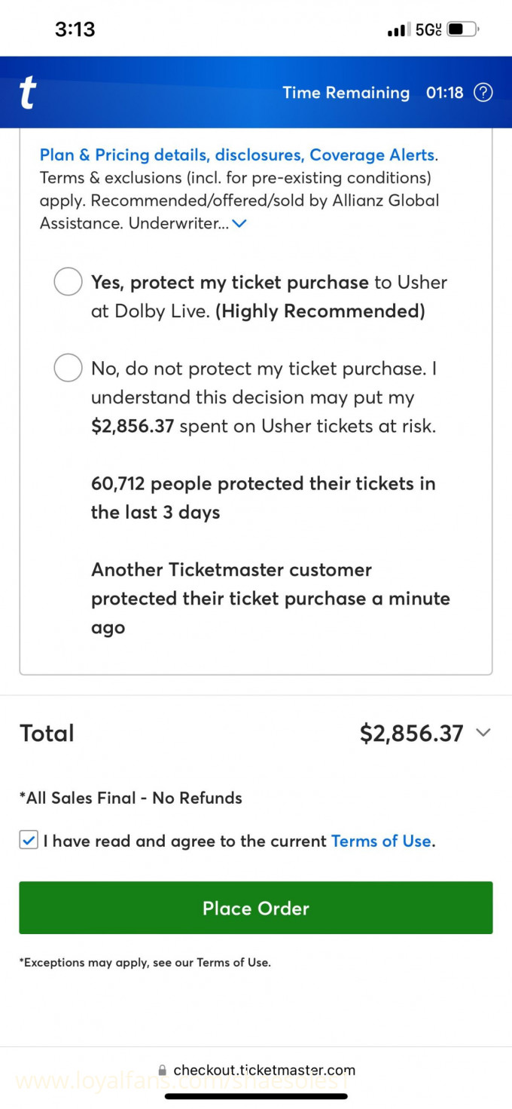
Task: Select 'Yes, protect my ticket purchase' option
Action: click(68, 282)
